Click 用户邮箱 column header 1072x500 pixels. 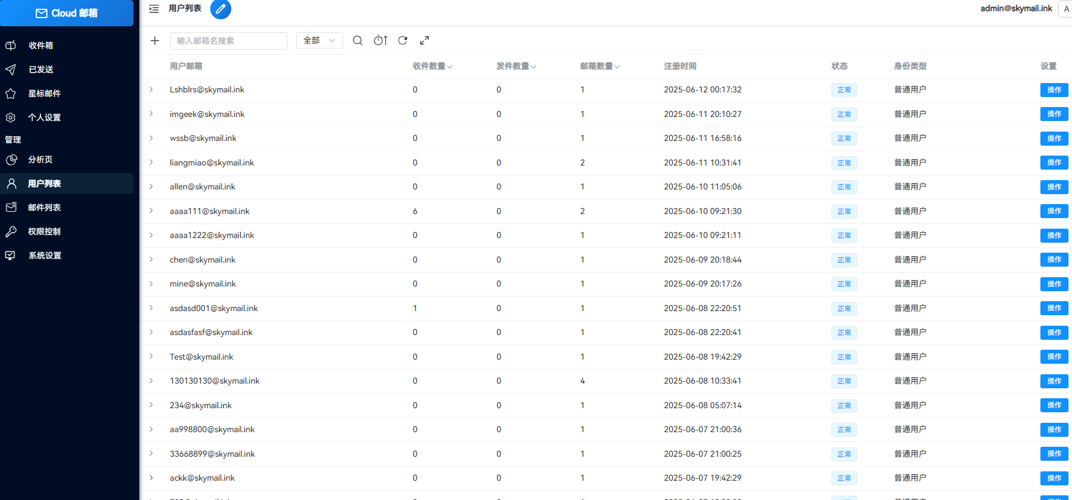186,66
